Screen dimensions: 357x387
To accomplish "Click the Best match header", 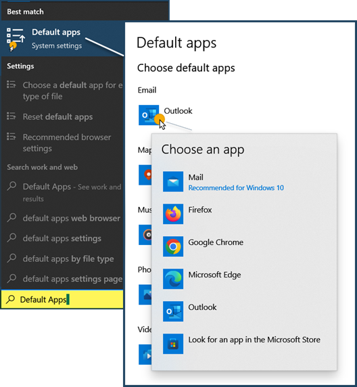I will point(25,12).
